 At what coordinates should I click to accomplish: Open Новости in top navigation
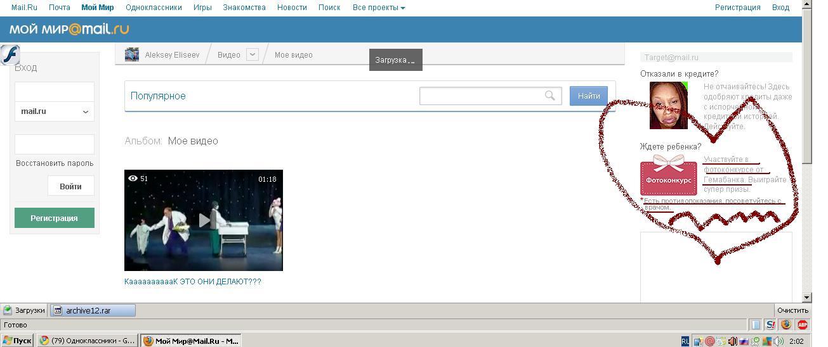click(x=292, y=8)
